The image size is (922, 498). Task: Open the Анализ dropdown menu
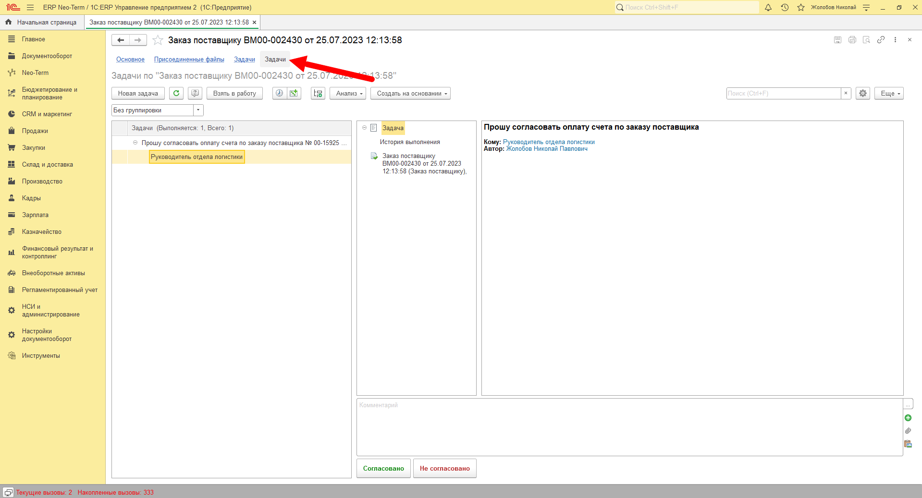pyautogui.click(x=348, y=93)
